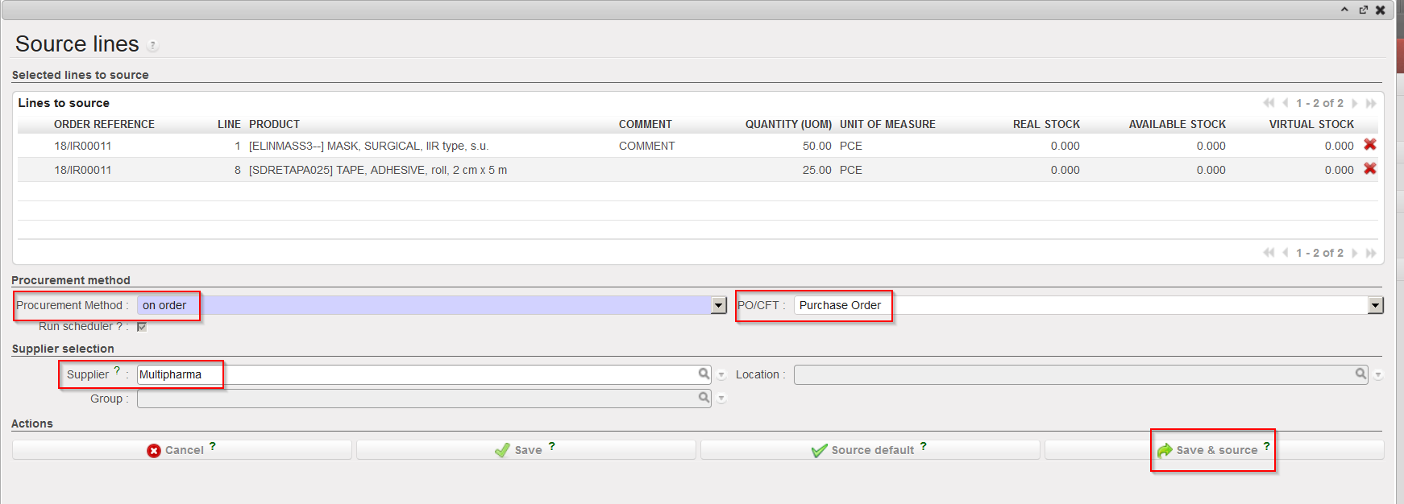The image size is (1404, 504).
Task: Delete the MASK, SURGICAL line with red X
Action: (x=1369, y=145)
